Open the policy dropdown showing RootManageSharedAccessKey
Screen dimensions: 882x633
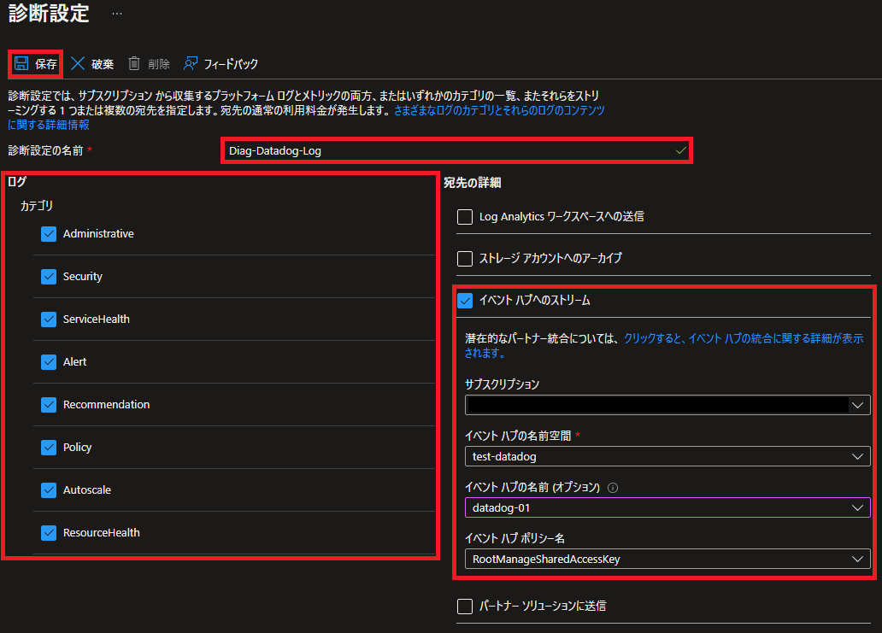pos(667,559)
